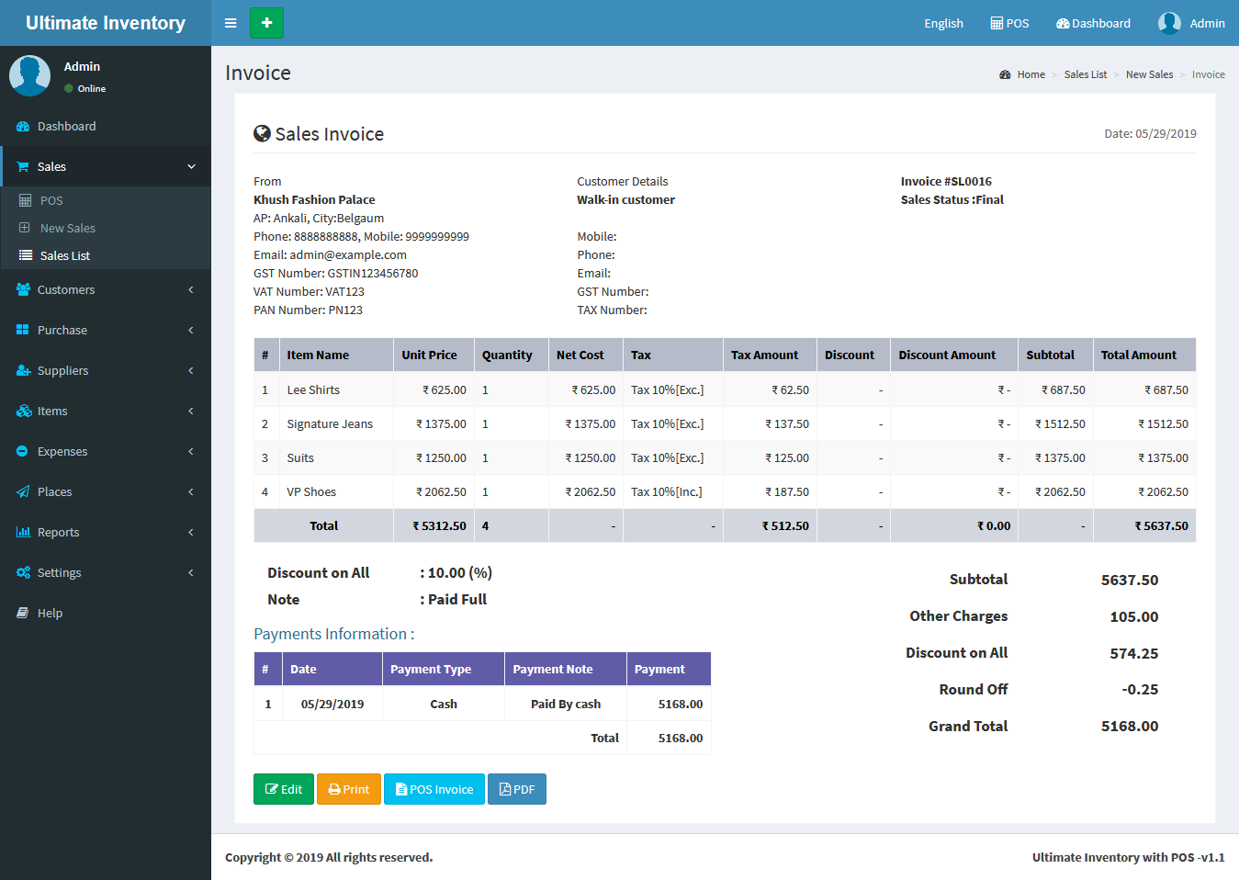Image resolution: width=1239 pixels, height=880 pixels.
Task: Expand the Settings submenu arrow
Action: point(191,573)
